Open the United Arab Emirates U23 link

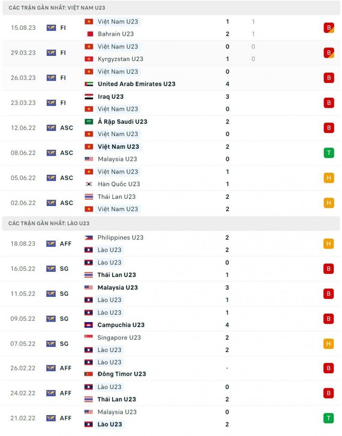136,84
